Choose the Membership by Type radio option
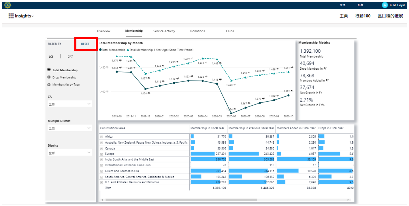The image size is (409, 206). click(x=49, y=85)
